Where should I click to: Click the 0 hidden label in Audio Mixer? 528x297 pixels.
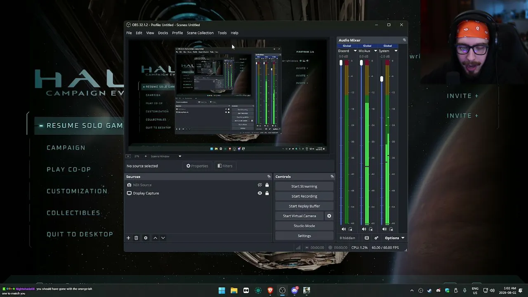pyautogui.click(x=347, y=238)
